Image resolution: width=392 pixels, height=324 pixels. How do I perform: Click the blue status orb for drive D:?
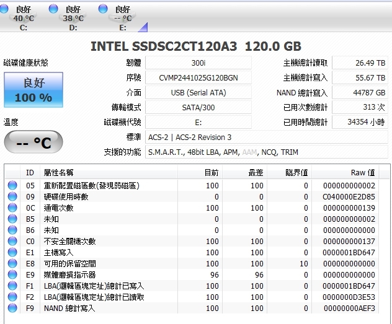click(53, 9)
